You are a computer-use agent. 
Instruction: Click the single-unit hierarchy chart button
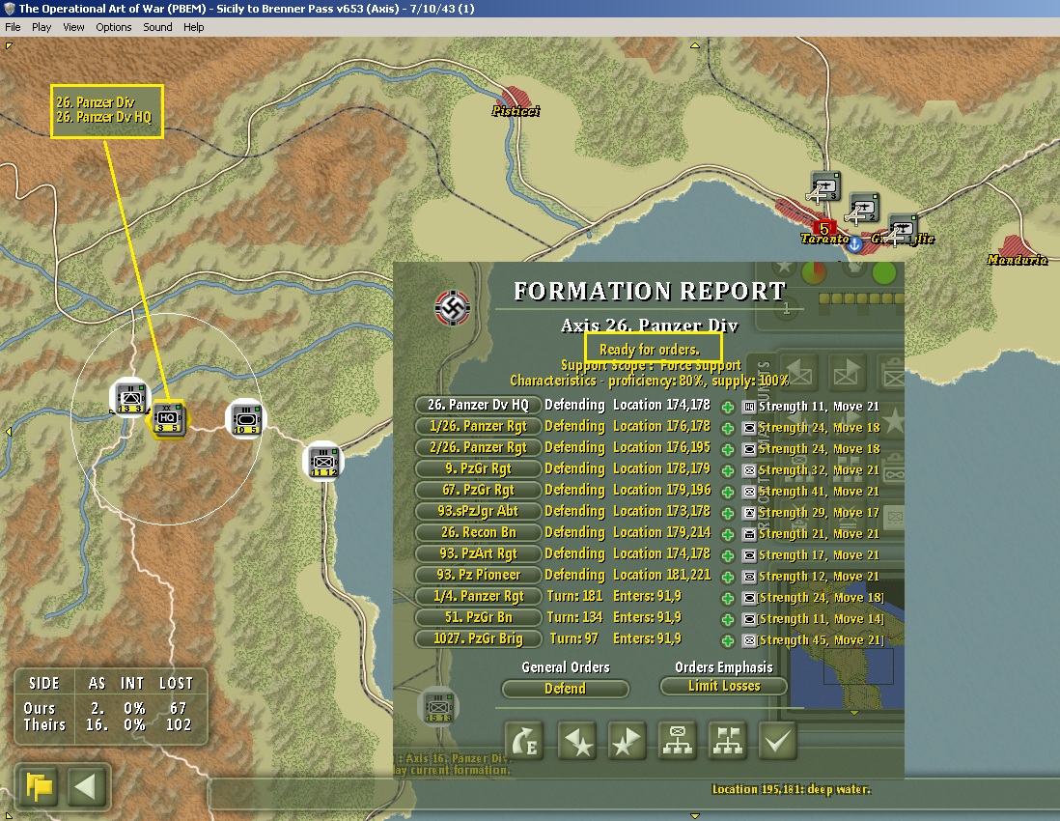678,741
